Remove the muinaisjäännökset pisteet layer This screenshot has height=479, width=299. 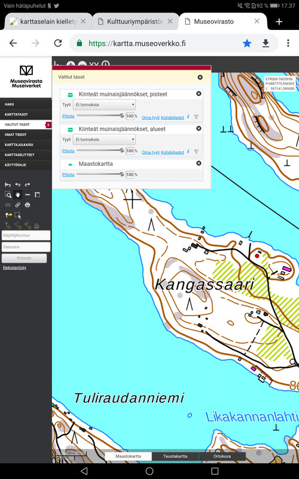[199, 93]
